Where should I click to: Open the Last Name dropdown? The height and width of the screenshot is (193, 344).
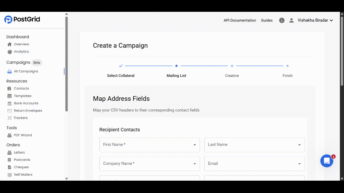255,145
